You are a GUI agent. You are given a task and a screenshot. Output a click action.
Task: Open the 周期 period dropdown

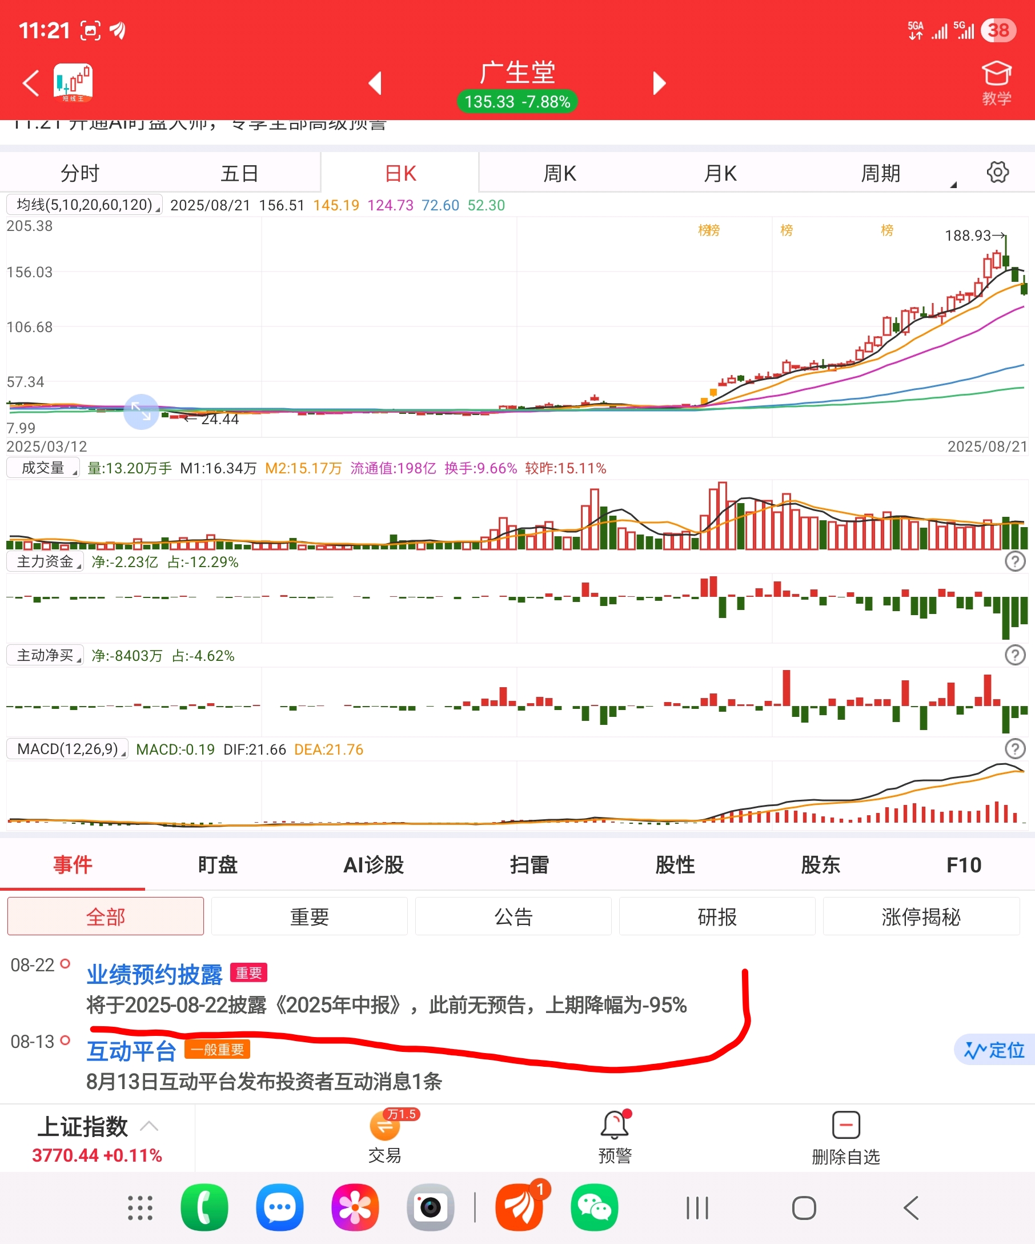881,173
